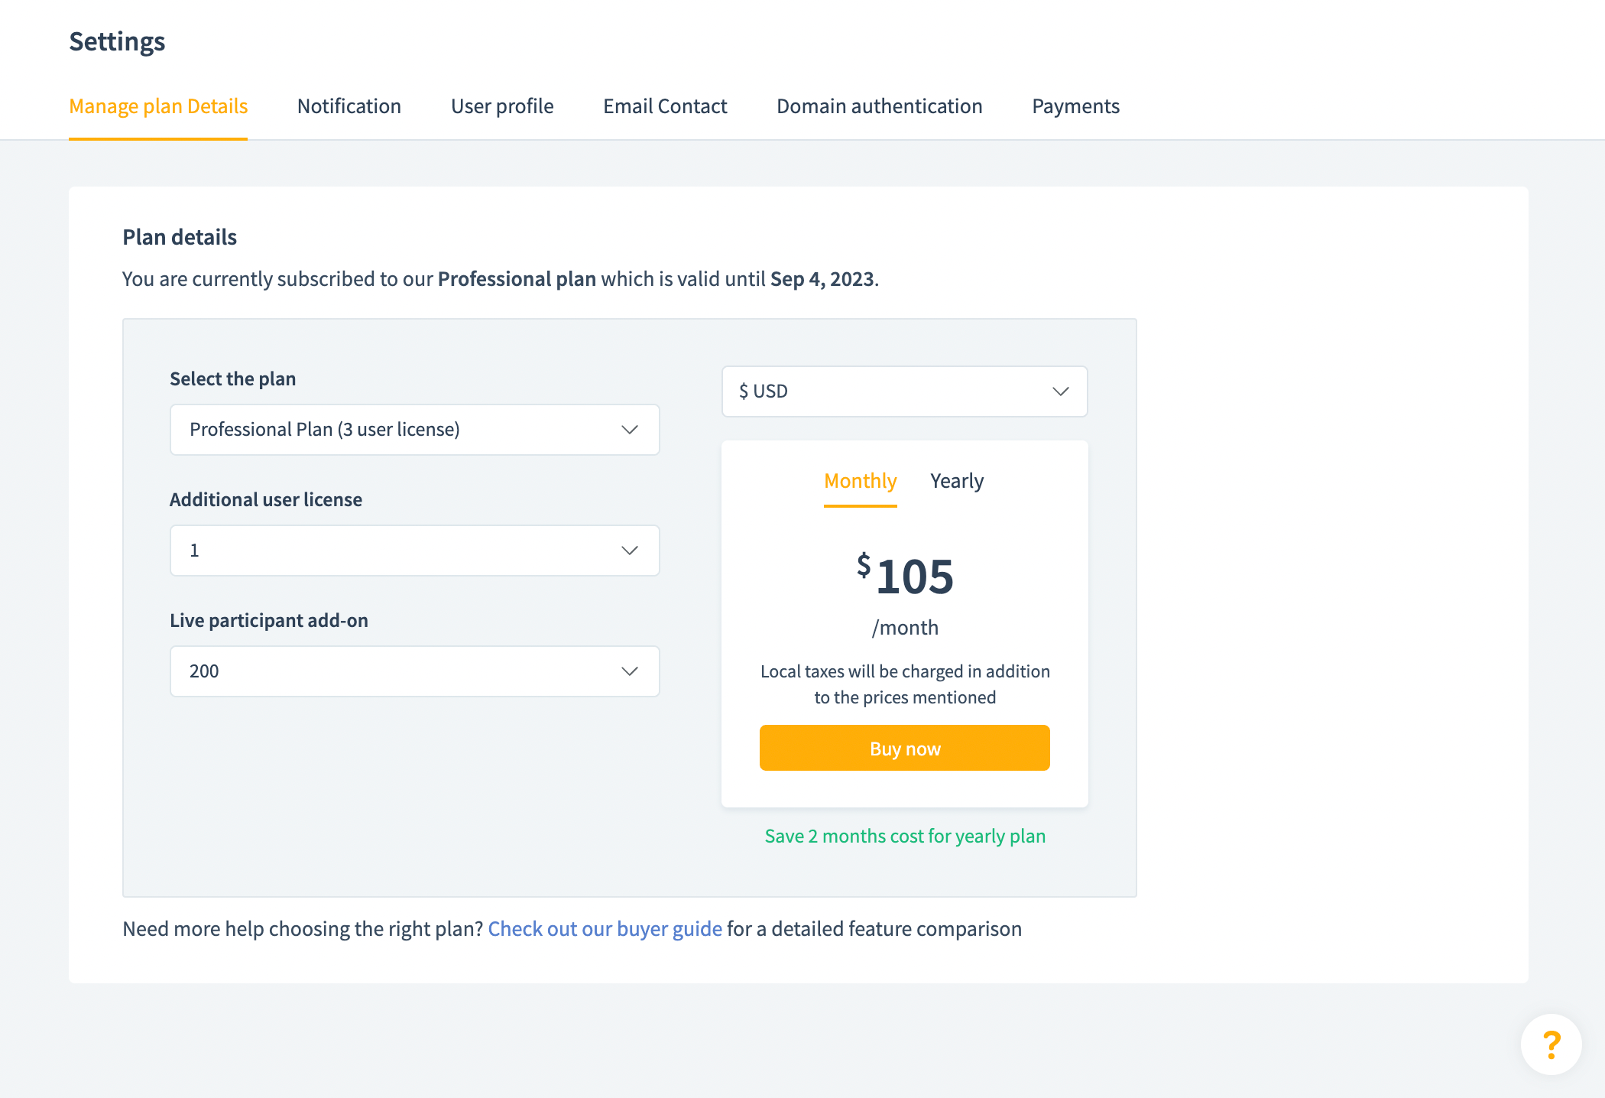This screenshot has width=1605, height=1098.
Task: Expand the Additional user license dropdown
Action: (x=397, y=551)
